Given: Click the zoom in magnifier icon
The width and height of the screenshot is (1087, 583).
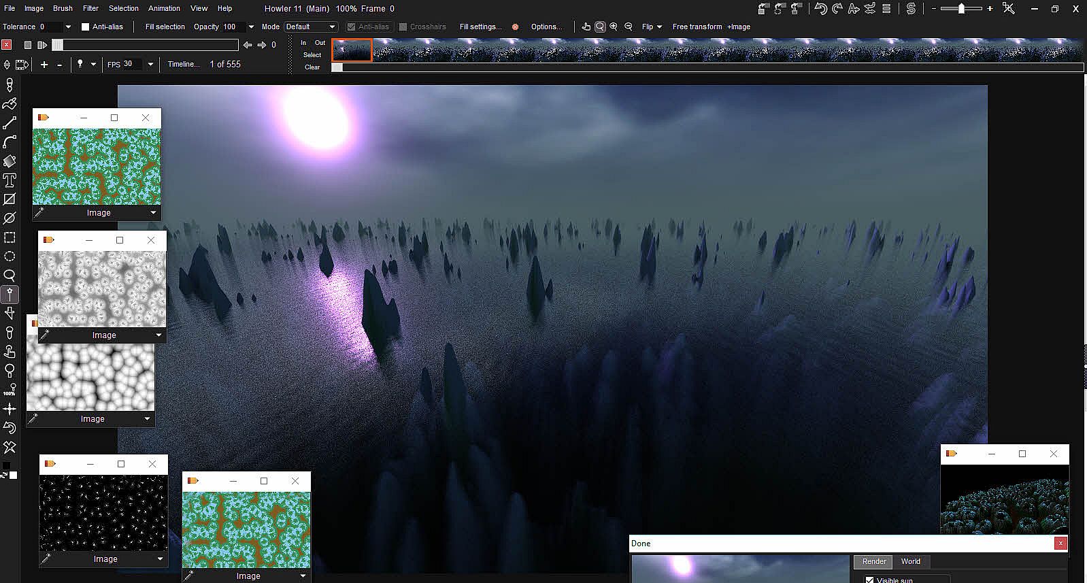Looking at the screenshot, I should [614, 27].
